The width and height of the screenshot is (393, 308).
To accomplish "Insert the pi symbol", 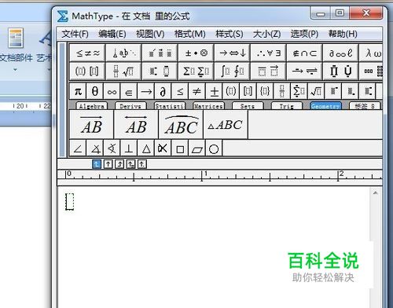I will pyautogui.click(x=78, y=91).
